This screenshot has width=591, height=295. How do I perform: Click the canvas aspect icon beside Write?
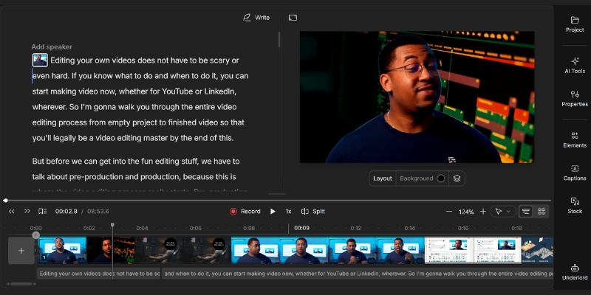[293, 18]
